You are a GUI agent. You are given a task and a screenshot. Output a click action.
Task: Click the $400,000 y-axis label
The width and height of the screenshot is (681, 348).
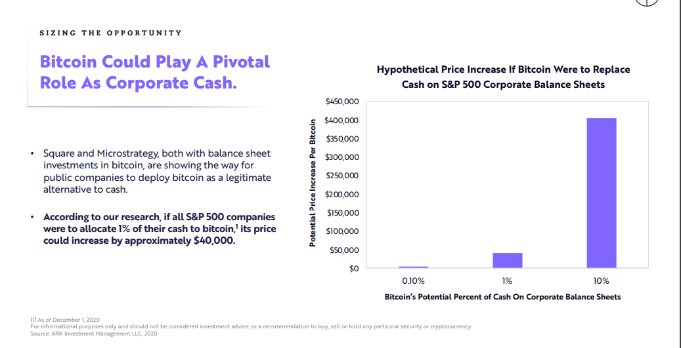click(x=341, y=121)
